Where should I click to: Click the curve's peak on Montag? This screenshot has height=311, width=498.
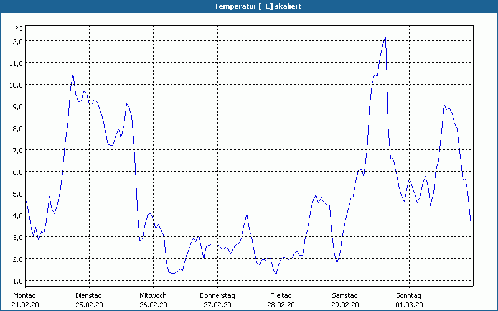[x=73, y=73]
